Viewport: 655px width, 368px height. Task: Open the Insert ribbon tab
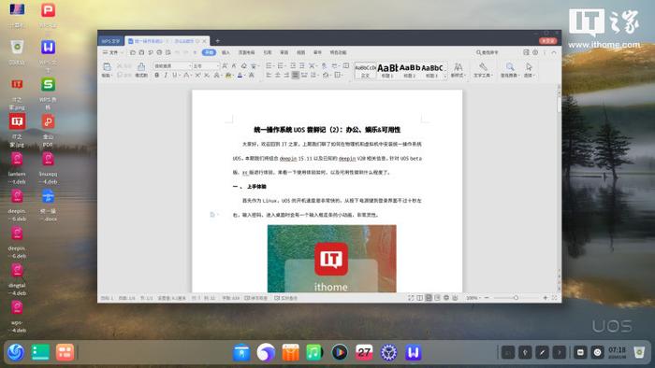click(226, 52)
